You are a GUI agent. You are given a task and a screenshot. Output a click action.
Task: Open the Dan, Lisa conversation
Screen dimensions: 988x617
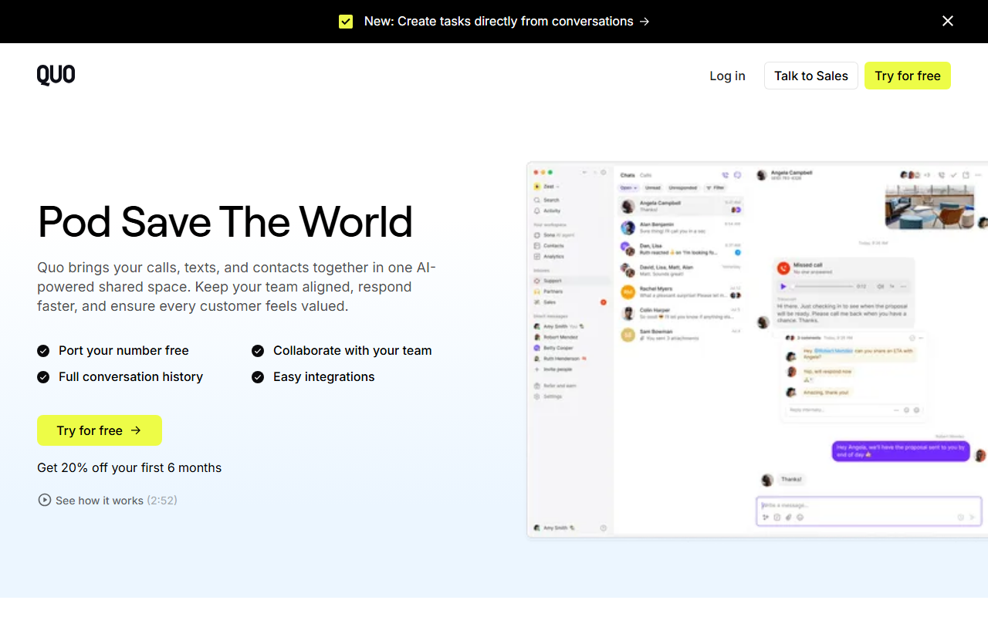coord(681,248)
